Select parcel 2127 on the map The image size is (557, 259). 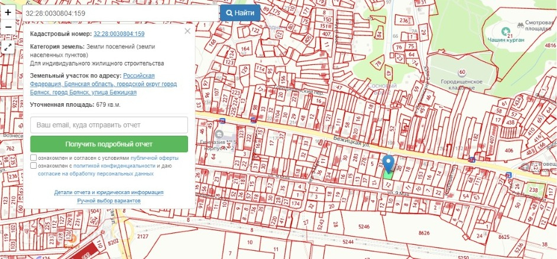click(x=143, y=237)
